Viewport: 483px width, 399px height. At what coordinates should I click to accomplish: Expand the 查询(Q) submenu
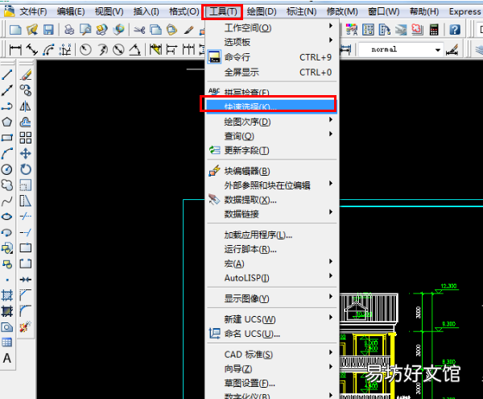(x=271, y=136)
